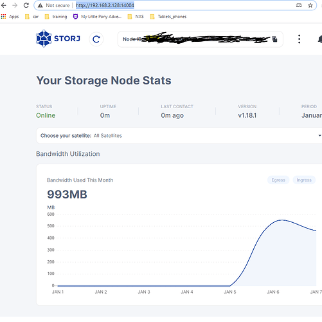This screenshot has height=322, width=322.
Task: Click the Storj dashboard refresh icon
Action: 96,39
